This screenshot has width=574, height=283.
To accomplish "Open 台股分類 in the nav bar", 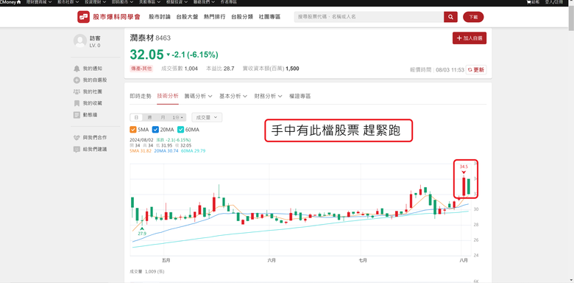I will click(242, 17).
